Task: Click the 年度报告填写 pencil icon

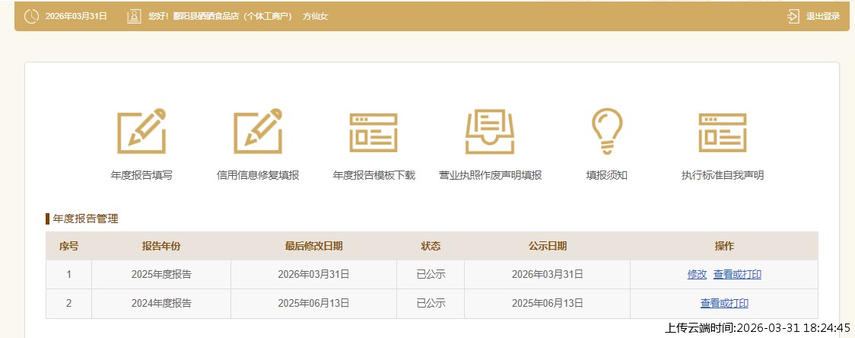Action: [141, 132]
